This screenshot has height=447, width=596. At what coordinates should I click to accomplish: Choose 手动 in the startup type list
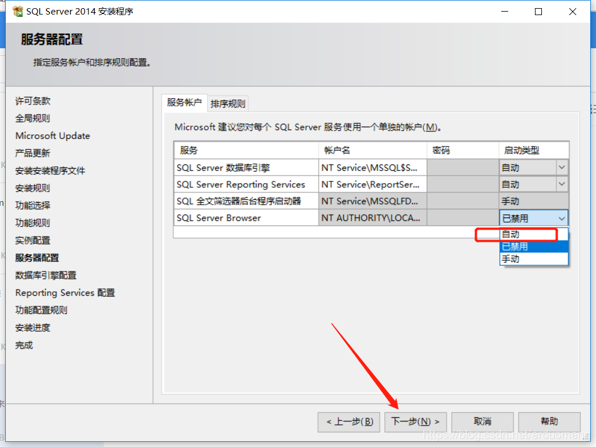[x=534, y=259]
